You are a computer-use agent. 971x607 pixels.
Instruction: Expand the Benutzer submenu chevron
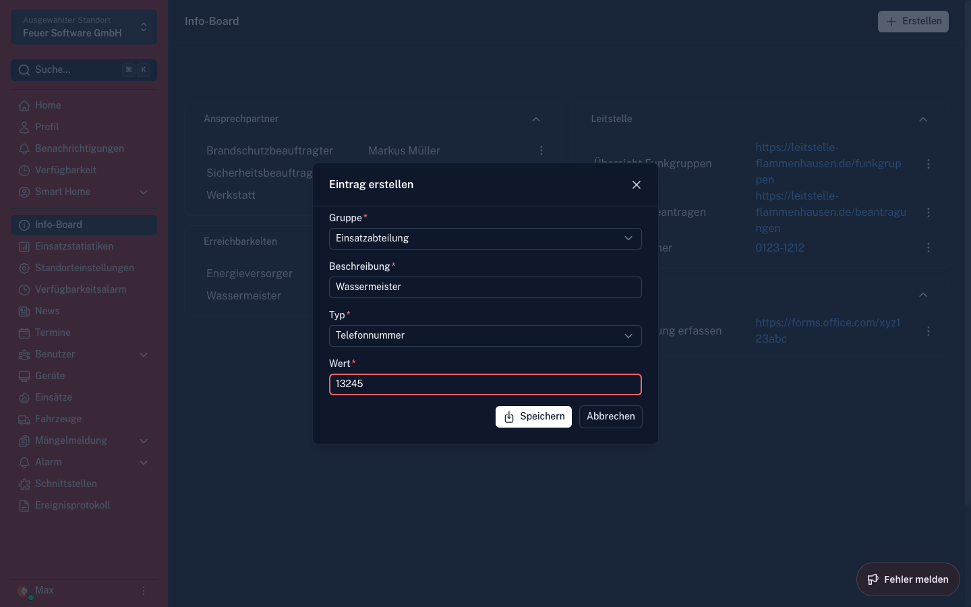pyautogui.click(x=144, y=355)
